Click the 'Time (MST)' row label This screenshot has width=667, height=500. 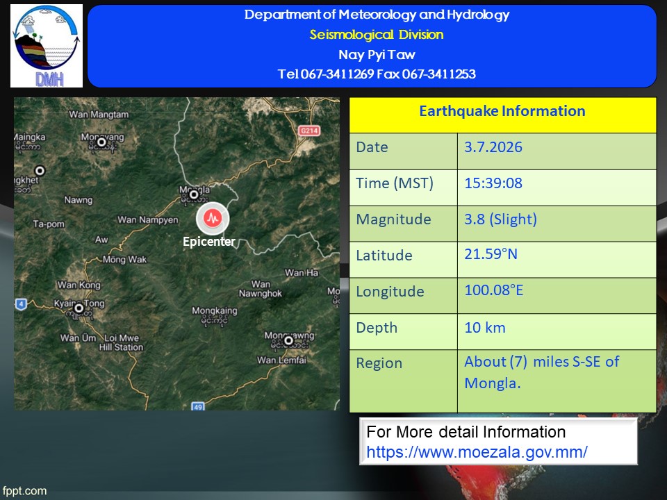point(395,183)
